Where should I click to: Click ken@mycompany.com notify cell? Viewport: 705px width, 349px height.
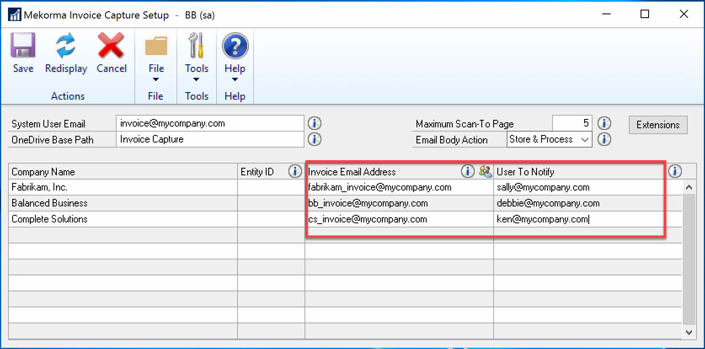(588, 219)
